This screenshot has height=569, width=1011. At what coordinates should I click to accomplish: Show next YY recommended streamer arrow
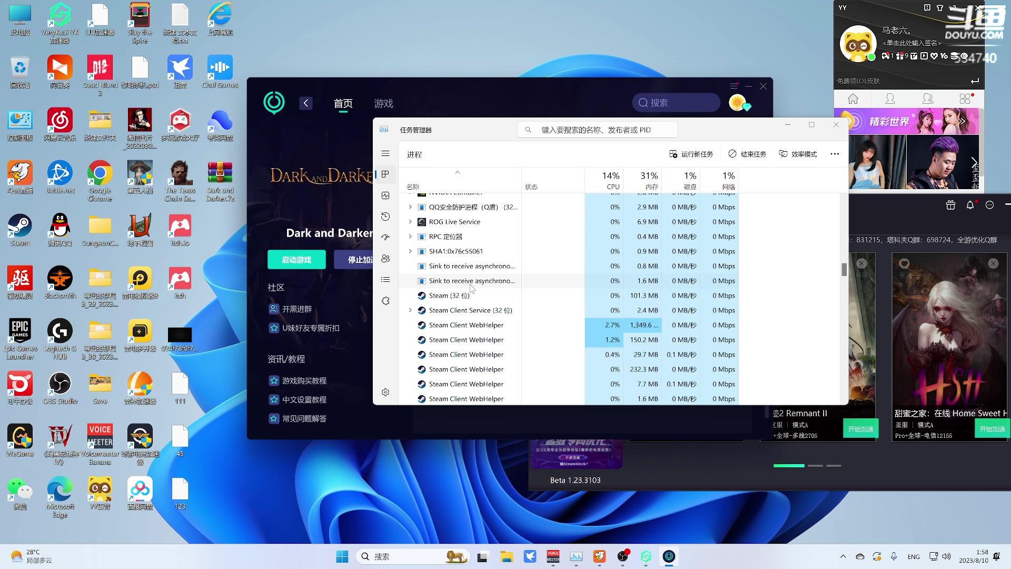coord(974,162)
